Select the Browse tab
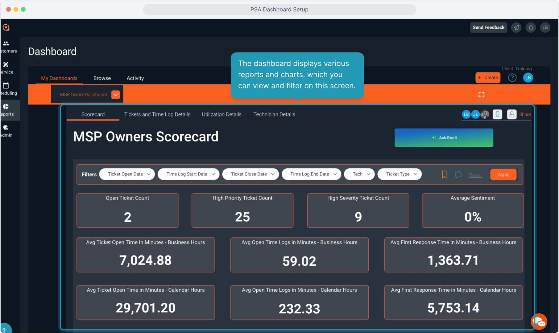Image resolution: width=559 pixels, height=333 pixels. coord(102,78)
